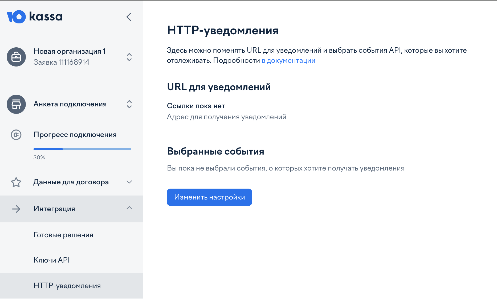Click the no-events-selected message text
Image resolution: width=497 pixels, height=299 pixels.
point(286,168)
